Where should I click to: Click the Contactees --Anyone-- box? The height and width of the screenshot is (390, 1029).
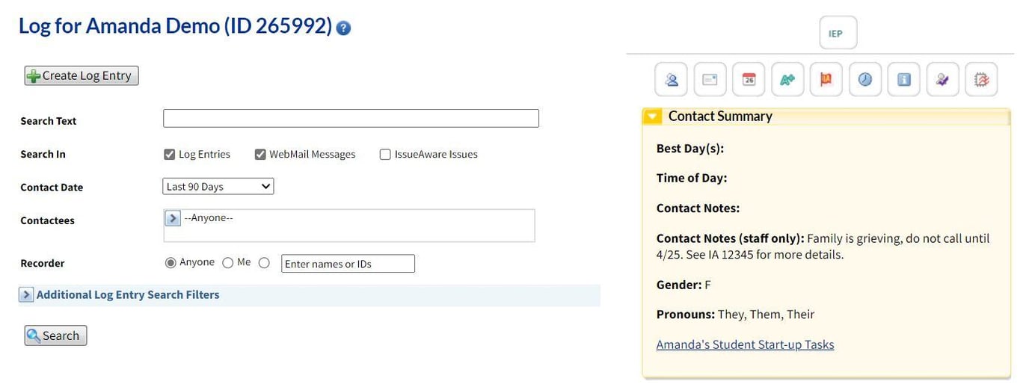(349, 226)
